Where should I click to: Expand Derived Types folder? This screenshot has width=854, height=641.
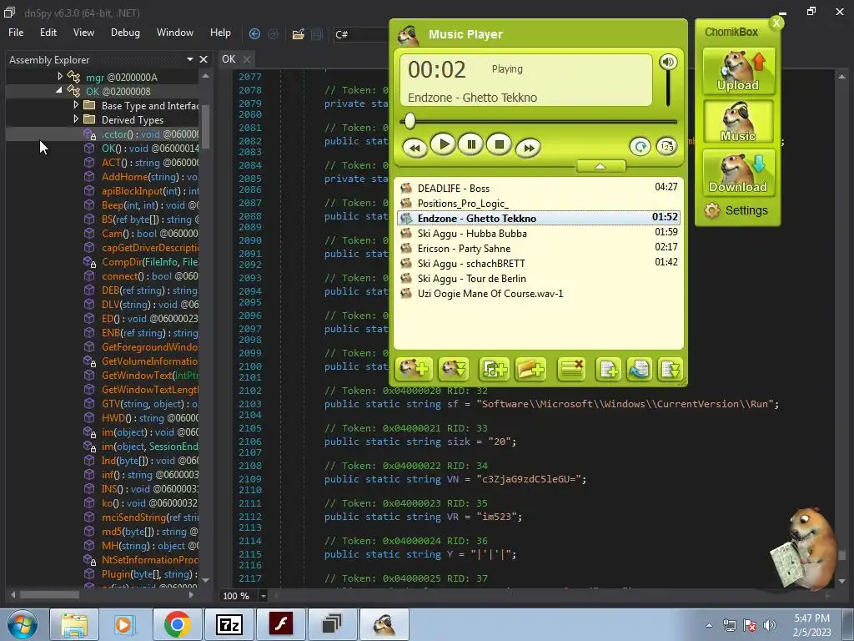pos(76,119)
